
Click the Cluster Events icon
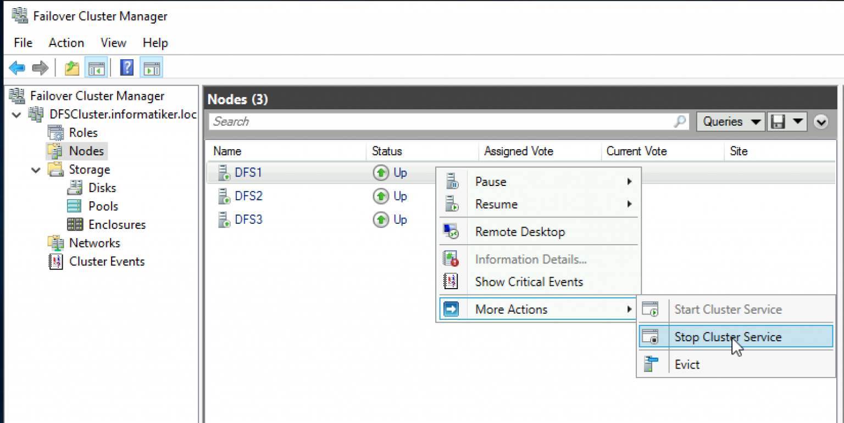tap(55, 262)
